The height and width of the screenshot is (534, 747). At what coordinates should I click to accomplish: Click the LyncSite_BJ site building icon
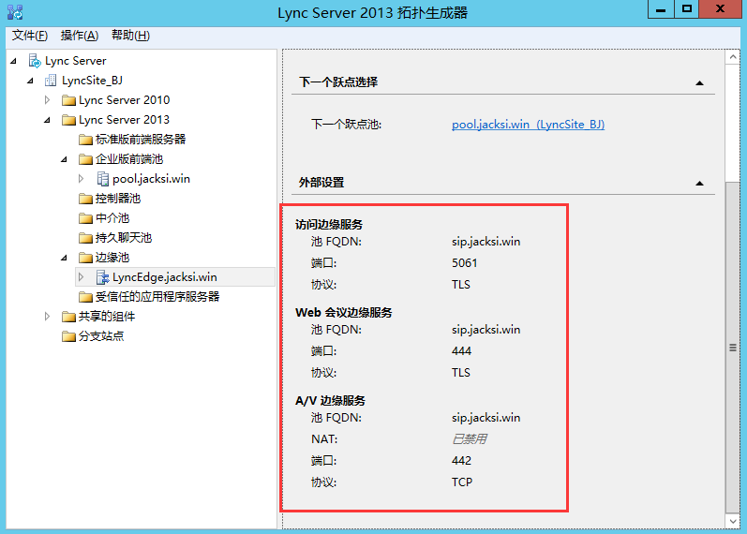click(x=51, y=81)
